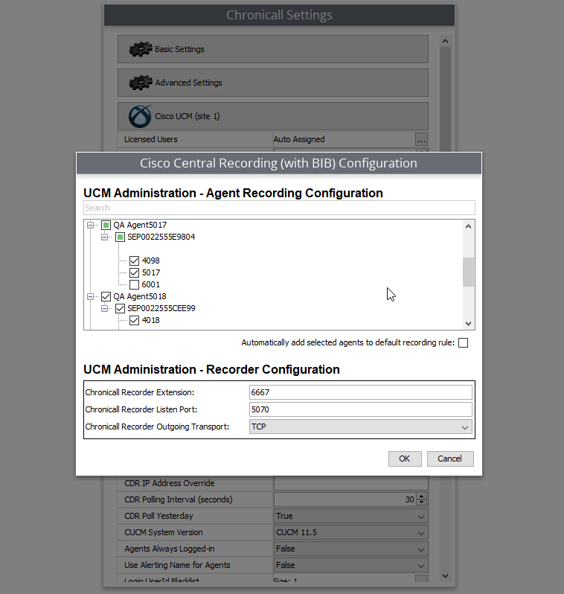564x594 pixels.
Task: Check extension 6001 checkbox
Action: (134, 284)
